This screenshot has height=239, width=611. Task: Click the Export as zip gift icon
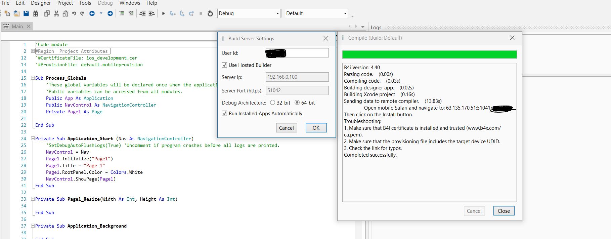(36, 13)
